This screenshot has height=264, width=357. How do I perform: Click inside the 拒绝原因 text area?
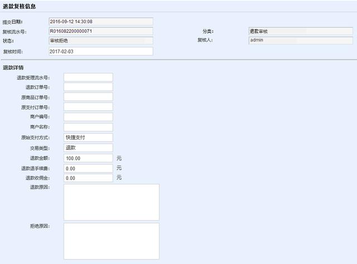pos(112,241)
